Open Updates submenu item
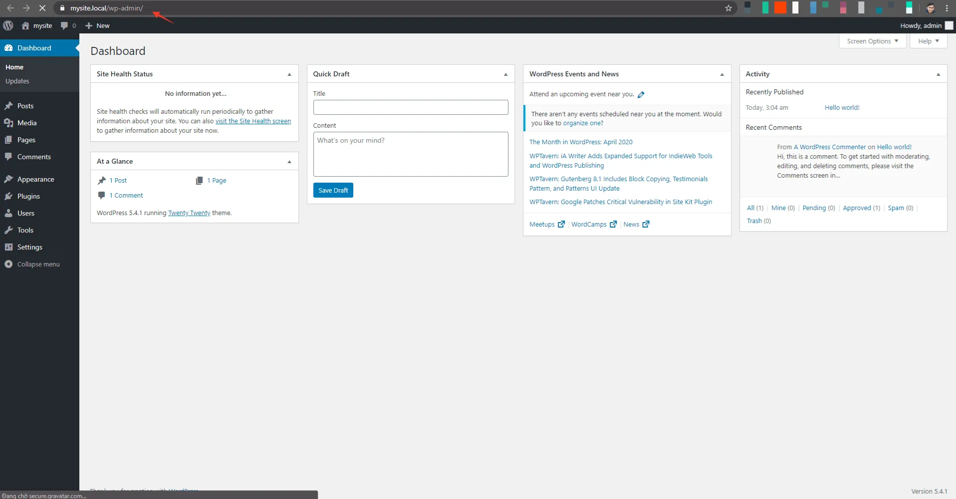The width and height of the screenshot is (956, 499). (x=17, y=81)
